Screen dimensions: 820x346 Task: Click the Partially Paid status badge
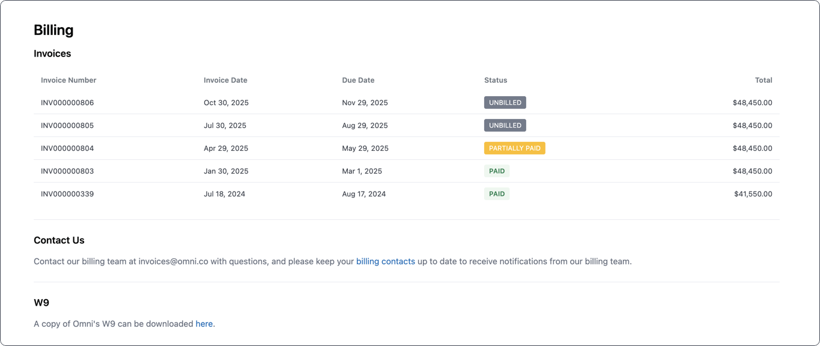pos(514,148)
